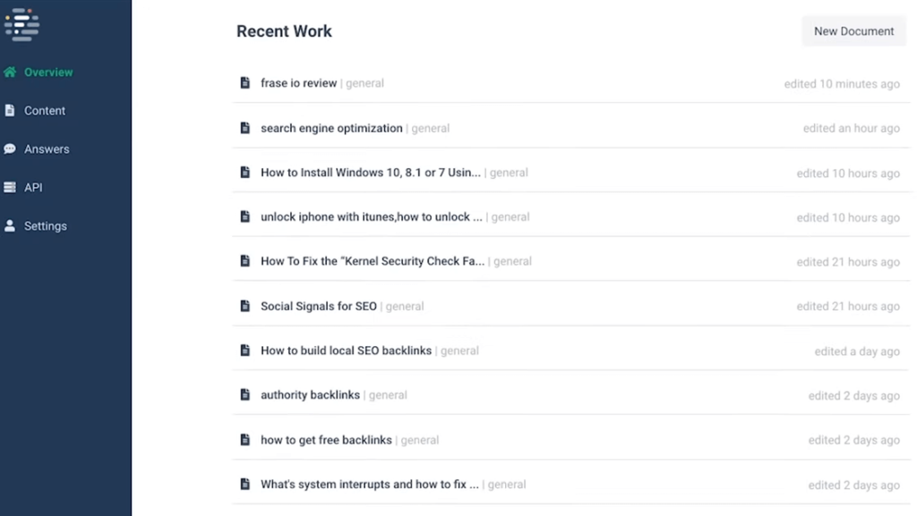This screenshot has height=516, width=917.
Task: Click the file icon beside frase io review
Action: (x=245, y=83)
